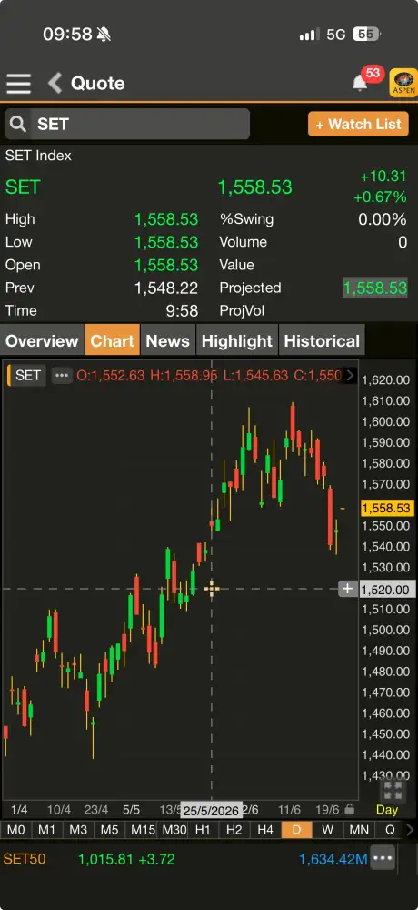Select M15 timeframe
Viewport: 418px width, 910px height.
[x=142, y=830]
